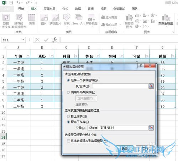The height and width of the screenshot is (161, 178).
Task: Click the 确定 OK button
Action: click(x=125, y=148)
